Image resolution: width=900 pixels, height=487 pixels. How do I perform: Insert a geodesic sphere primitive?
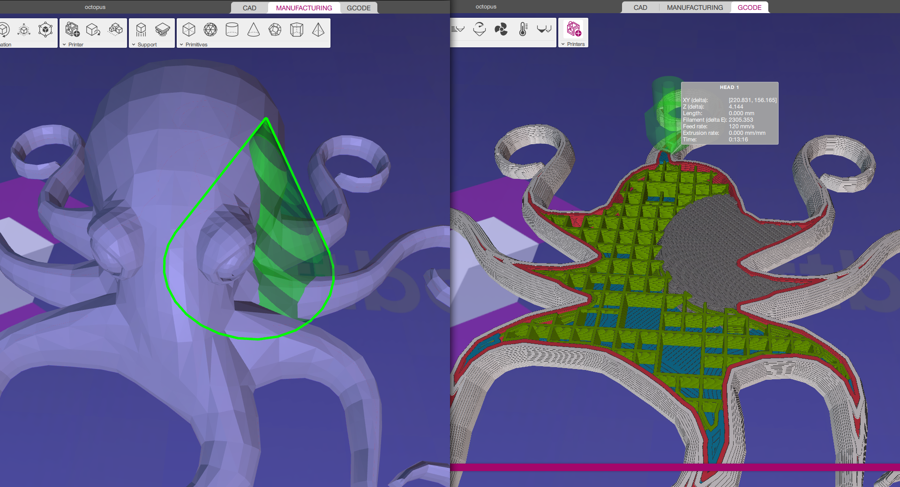[x=210, y=30]
